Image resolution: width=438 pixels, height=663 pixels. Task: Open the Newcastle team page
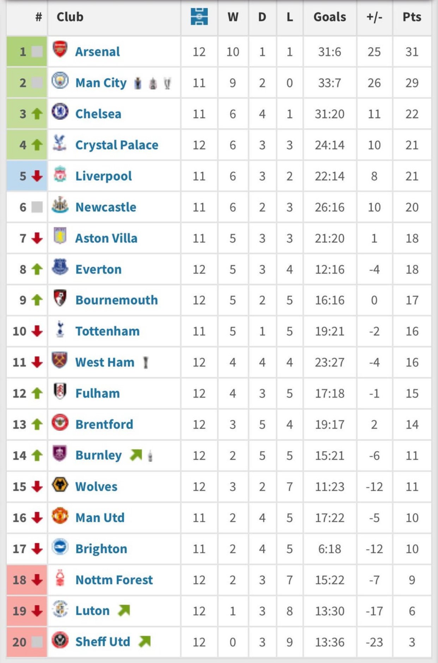click(x=106, y=207)
